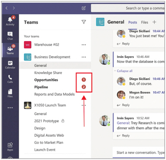Click the General channel header icon
The height and width of the screenshot is (160, 166).
(x=100, y=22)
